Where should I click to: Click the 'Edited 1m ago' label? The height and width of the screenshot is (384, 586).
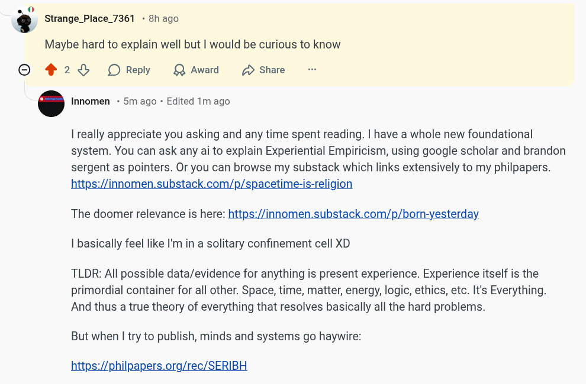pos(198,102)
